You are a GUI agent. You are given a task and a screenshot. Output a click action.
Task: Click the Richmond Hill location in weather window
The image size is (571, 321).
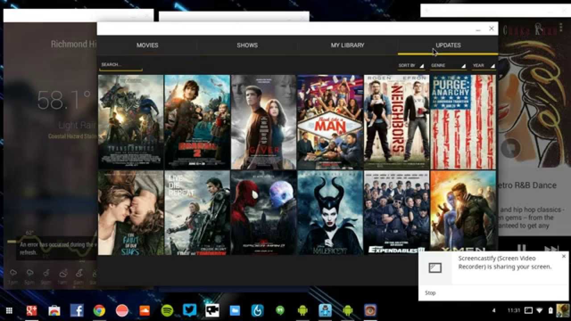tap(74, 44)
